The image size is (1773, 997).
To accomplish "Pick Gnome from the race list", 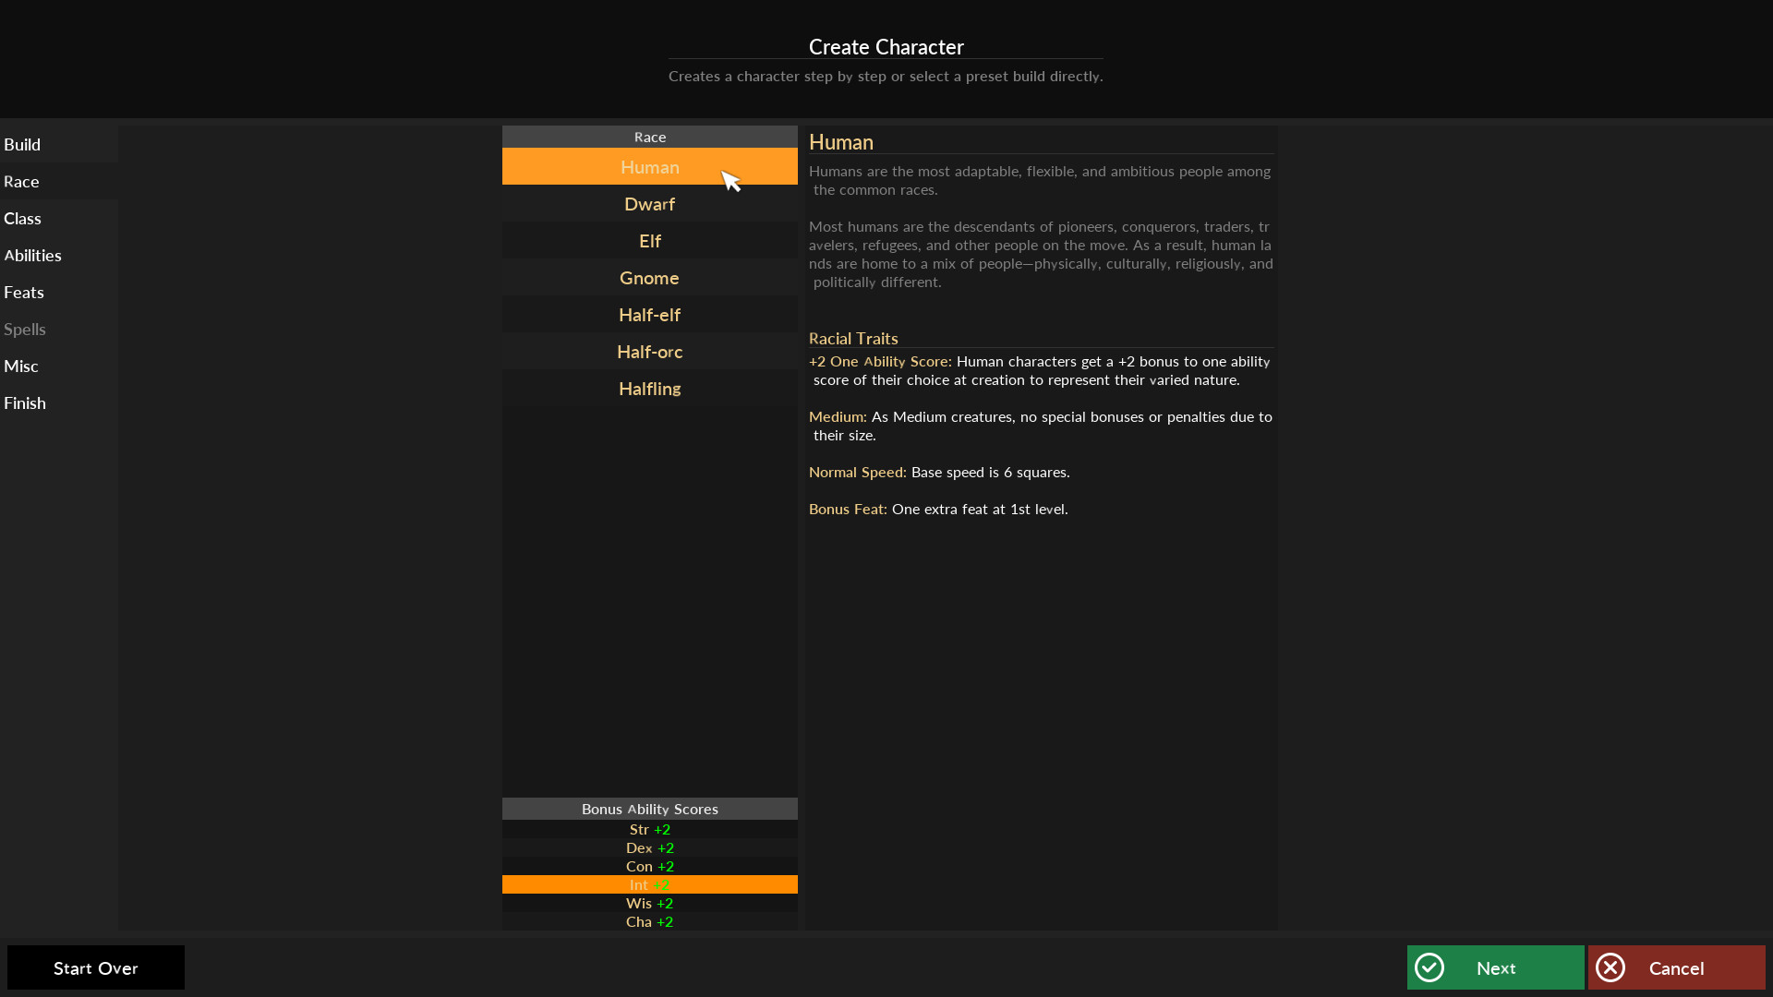I will (649, 278).
